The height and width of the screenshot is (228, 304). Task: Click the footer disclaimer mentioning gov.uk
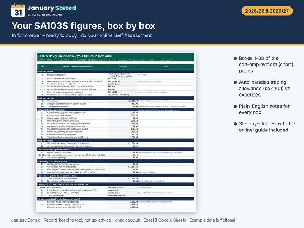tap(124, 220)
